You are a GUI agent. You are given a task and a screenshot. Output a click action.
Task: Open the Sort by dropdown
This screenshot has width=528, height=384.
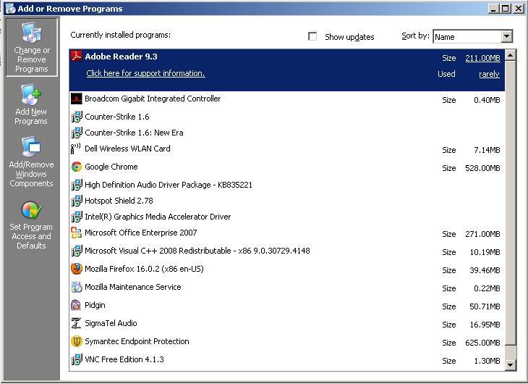click(506, 36)
